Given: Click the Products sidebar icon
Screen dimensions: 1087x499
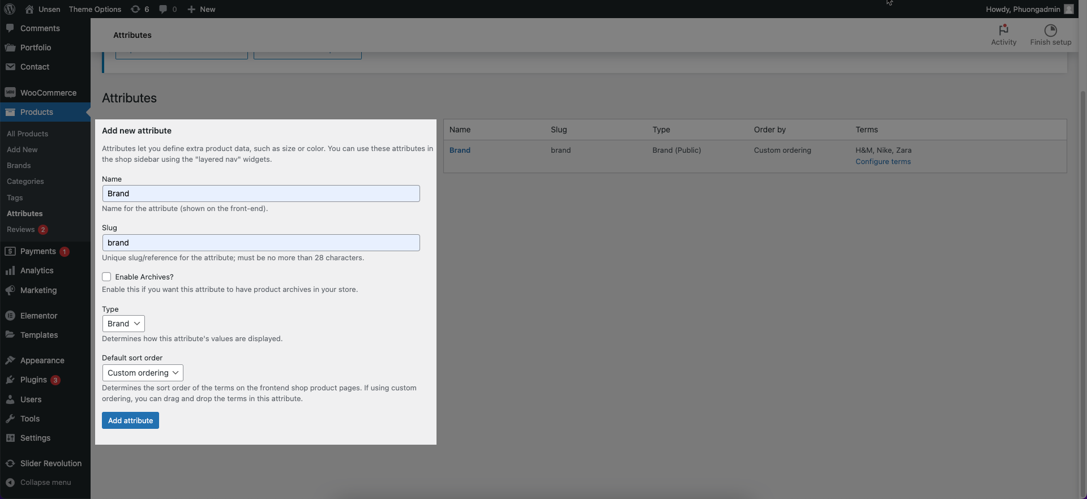Looking at the screenshot, I should tap(10, 112).
